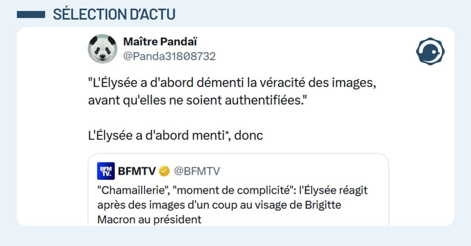Click the panda profile avatar
This screenshot has width=471, height=246.
tap(103, 49)
